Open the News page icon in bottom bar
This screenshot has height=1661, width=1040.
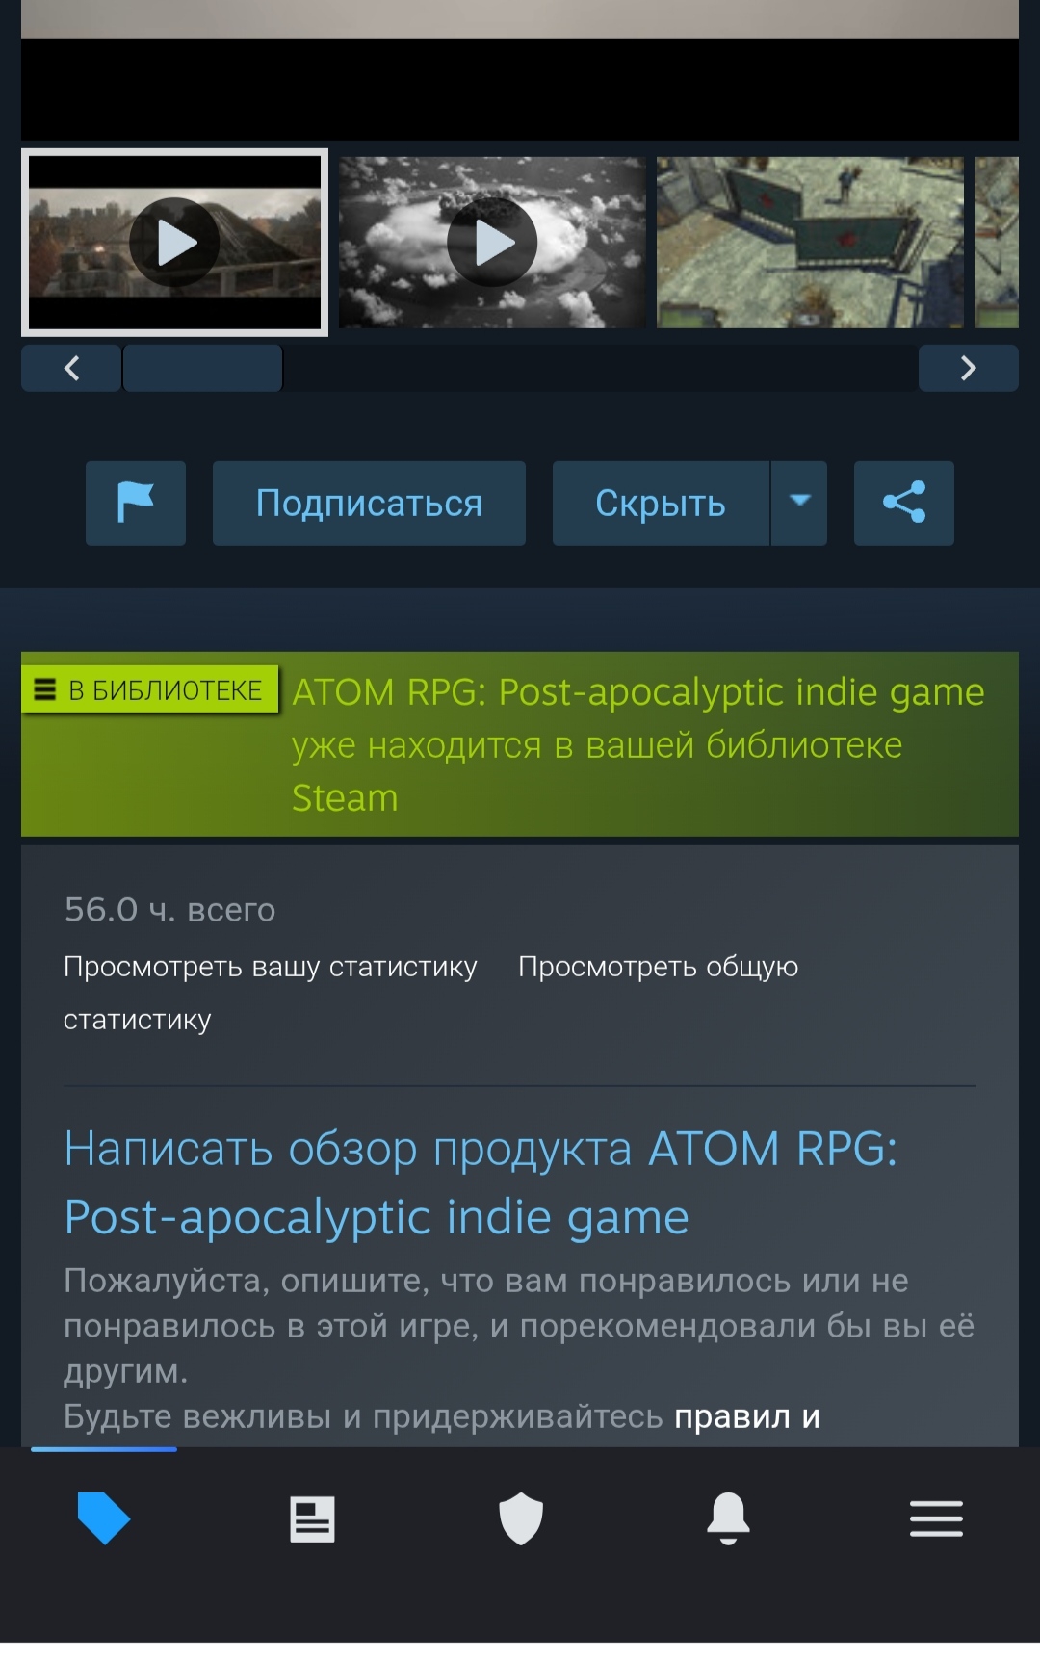(312, 1518)
